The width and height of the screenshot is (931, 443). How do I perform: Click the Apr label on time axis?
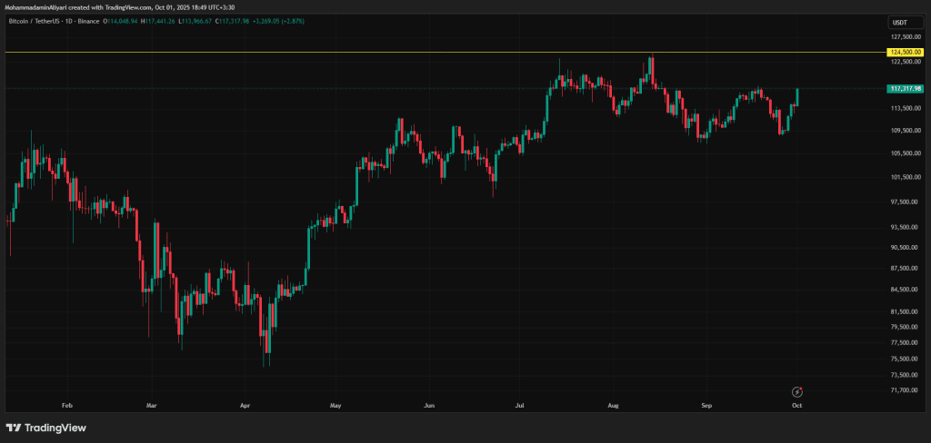coord(245,406)
